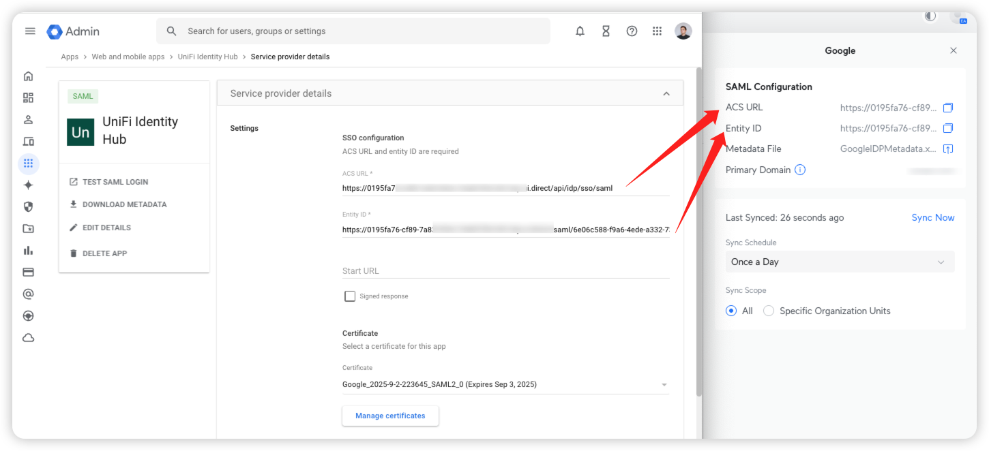The width and height of the screenshot is (989, 451).
Task: Go to Web and mobile apps breadcrumb
Action: [x=128, y=57]
